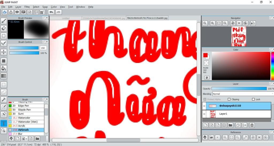Toggle the Protect Alpha checkbox
274x146 pixels.
(x=205, y=99)
